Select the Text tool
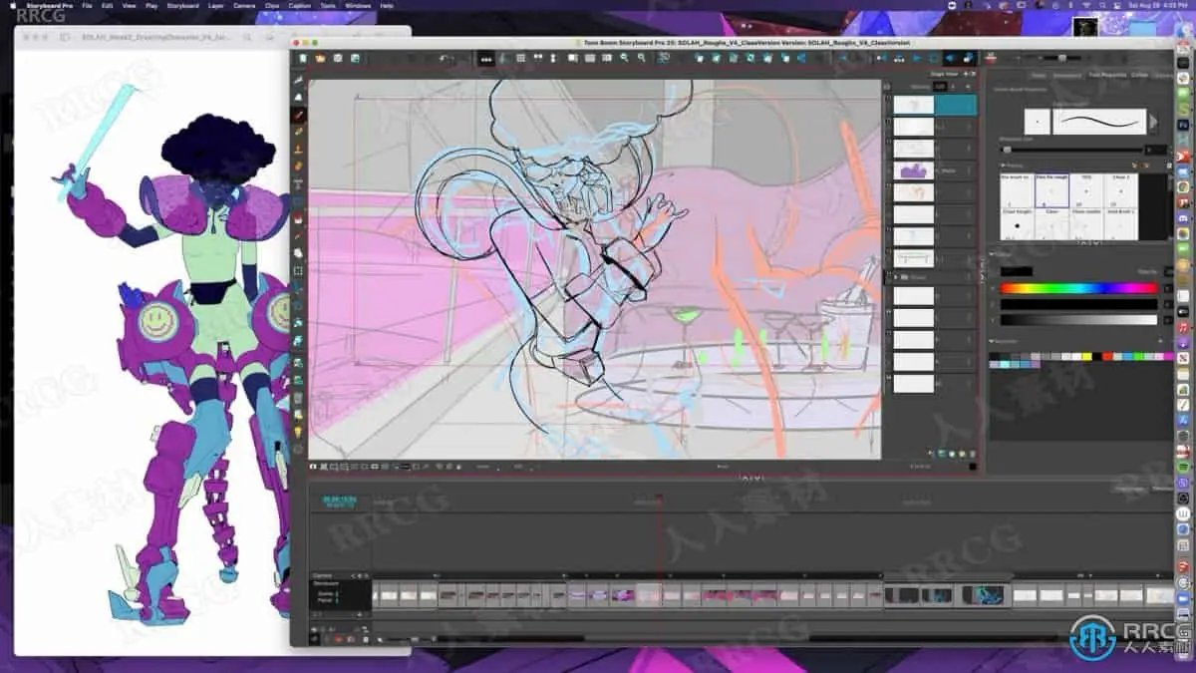Image resolution: width=1196 pixels, height=673 pixels. [x=298, y=184]
